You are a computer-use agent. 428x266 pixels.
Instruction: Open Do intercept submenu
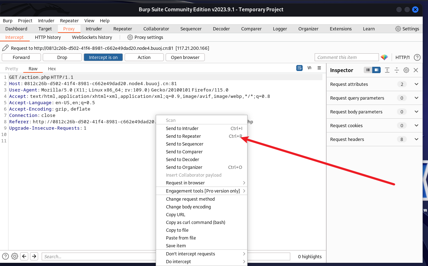tap(202, 262)
